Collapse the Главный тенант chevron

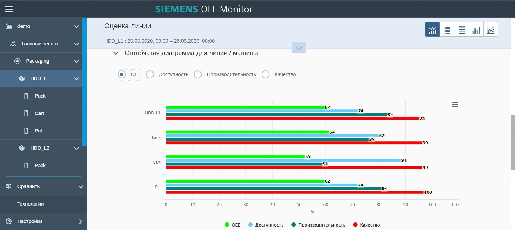[x=76, y=44]
